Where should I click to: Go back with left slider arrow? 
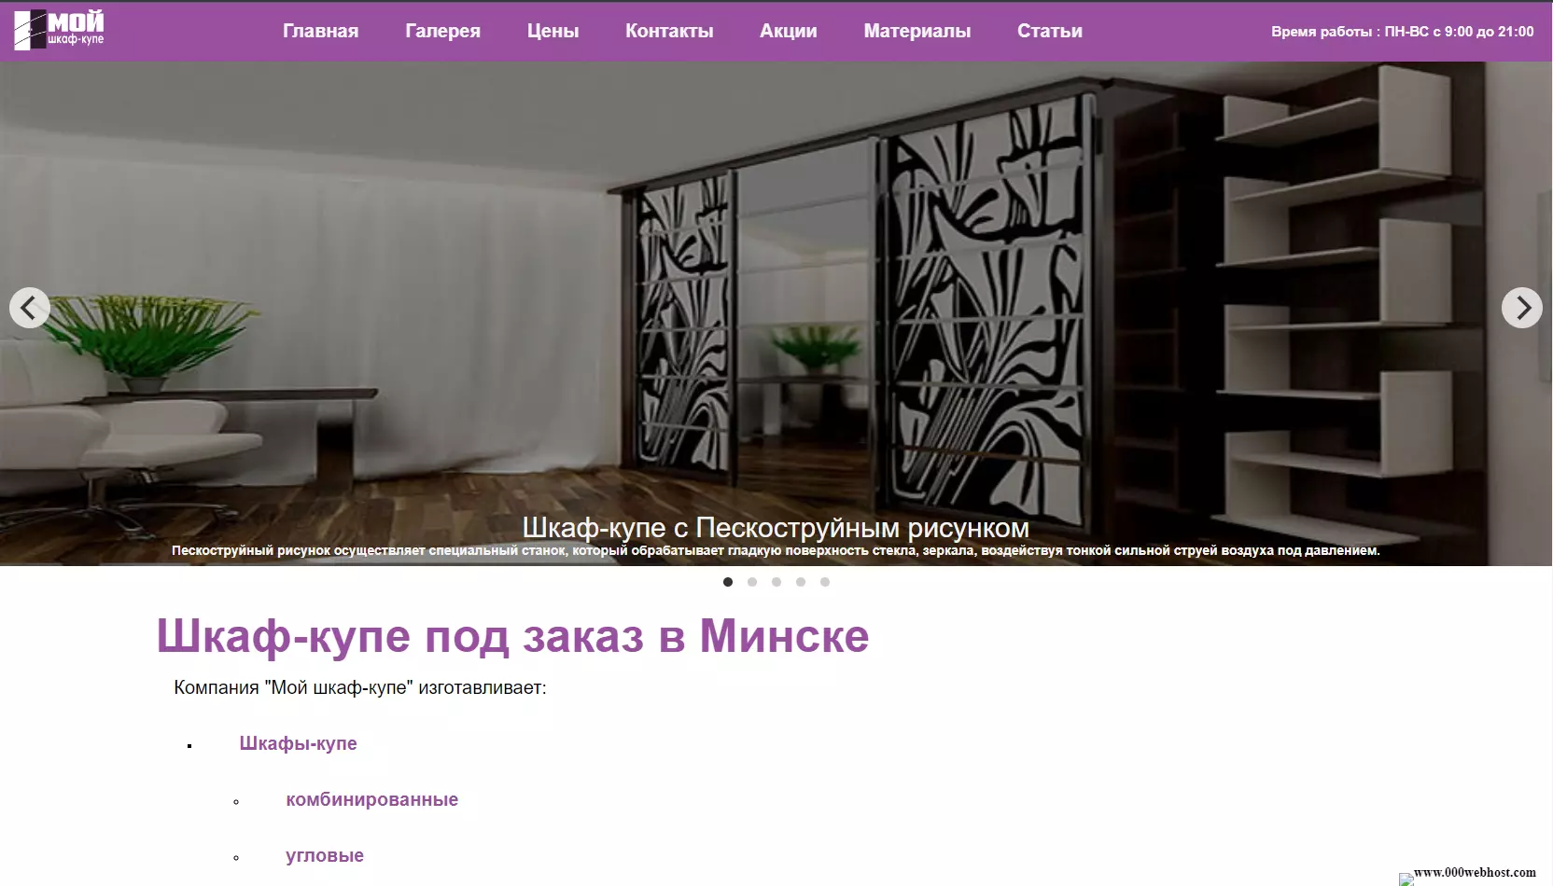point(31,308)
